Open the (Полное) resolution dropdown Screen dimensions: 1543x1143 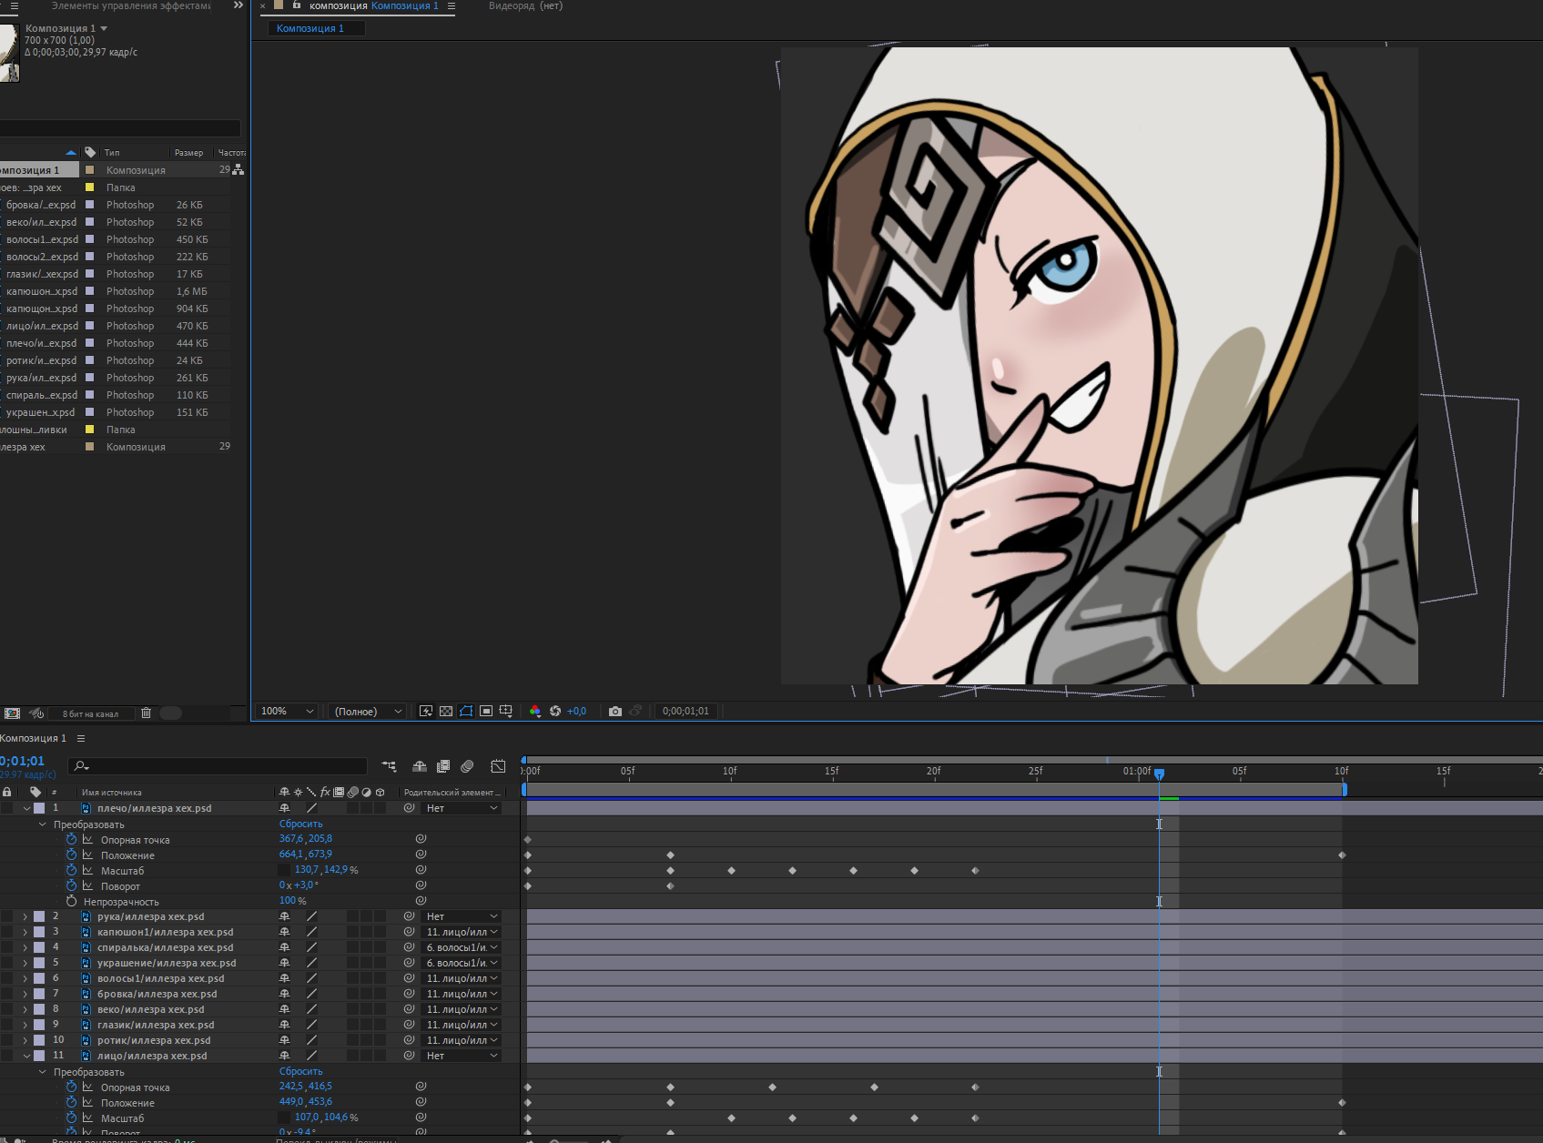pyautogui.click(x=368, y=711)
